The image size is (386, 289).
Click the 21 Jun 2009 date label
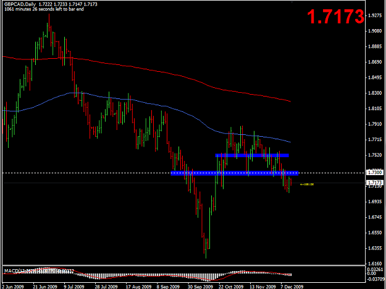[x=45, y=287]
